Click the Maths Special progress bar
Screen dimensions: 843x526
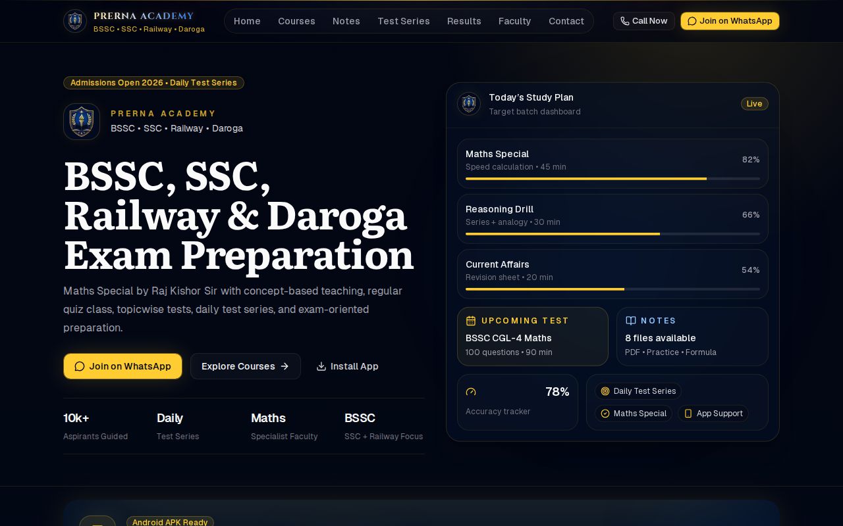[612, 179]
